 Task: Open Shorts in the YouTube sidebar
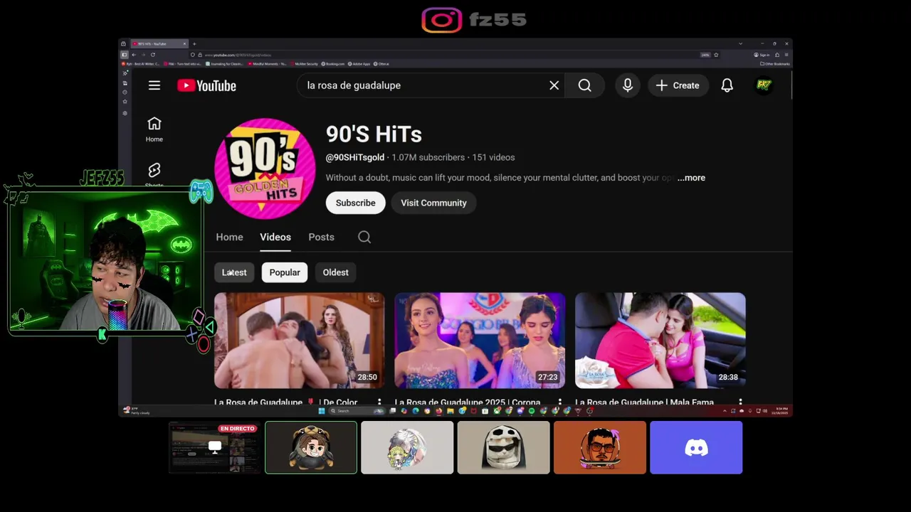(x=154, y=175)
